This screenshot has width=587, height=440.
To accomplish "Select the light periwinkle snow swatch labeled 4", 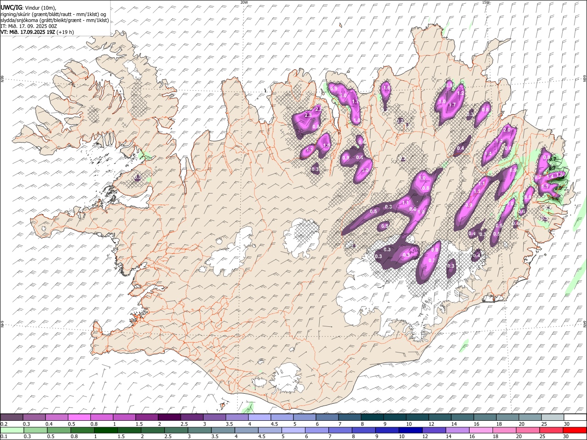I will click(x=260, y=417).
